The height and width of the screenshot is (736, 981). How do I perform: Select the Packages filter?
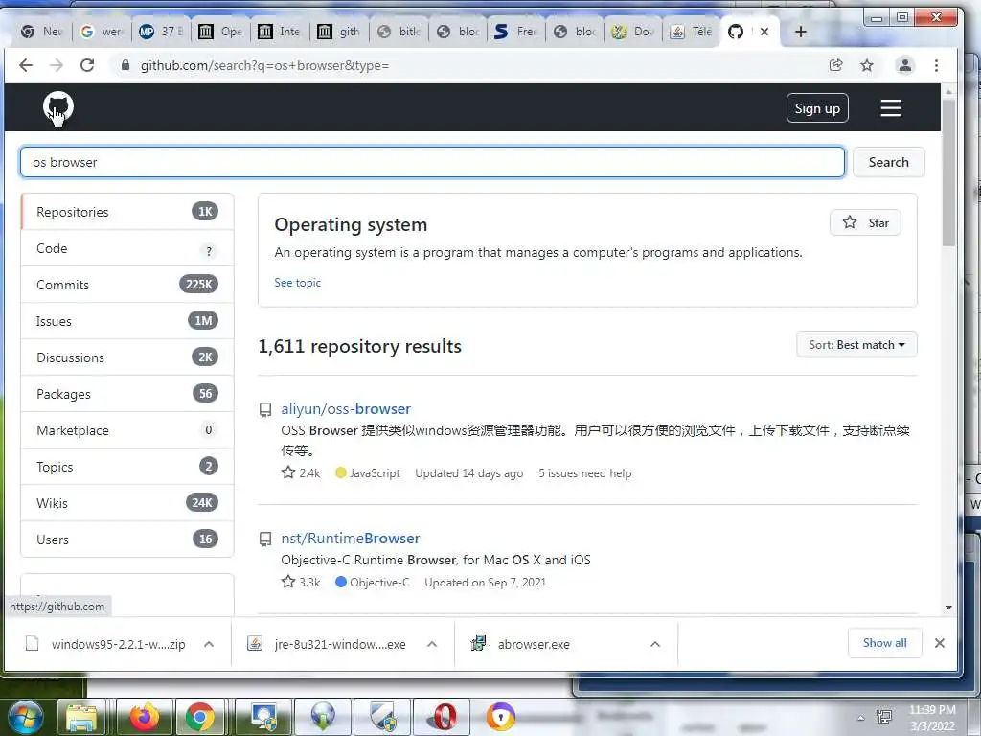coord(127,394)
